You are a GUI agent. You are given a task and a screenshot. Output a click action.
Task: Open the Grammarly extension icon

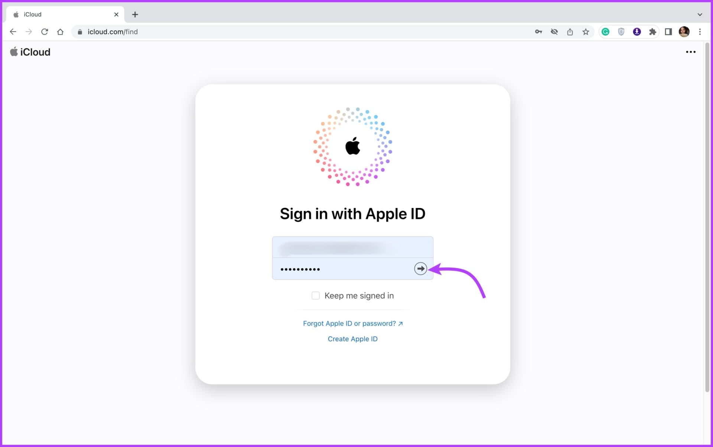(x=605, y=32)
